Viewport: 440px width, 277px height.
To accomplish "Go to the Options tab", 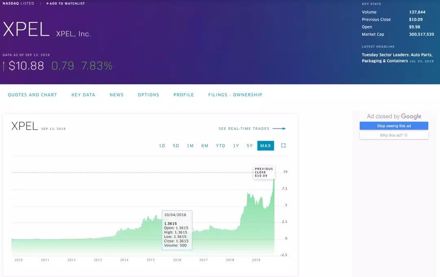I will pos(148,95).
